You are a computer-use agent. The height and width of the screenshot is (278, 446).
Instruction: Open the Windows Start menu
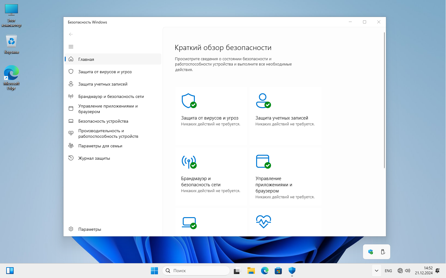coord(154,271)
